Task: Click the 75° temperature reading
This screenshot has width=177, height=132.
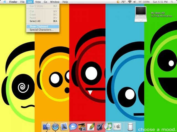Action: point(123,2)
